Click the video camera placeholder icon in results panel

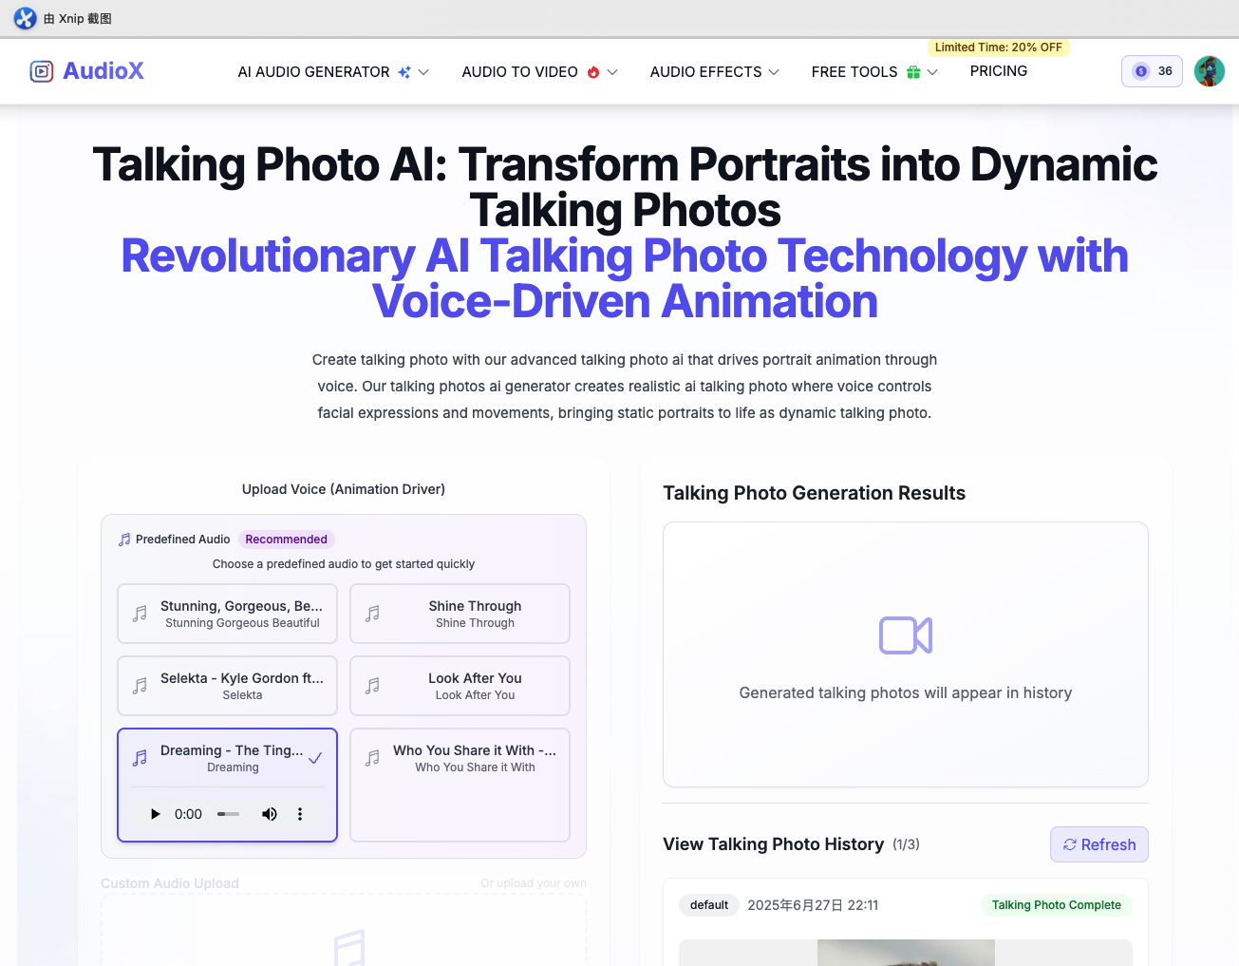click(905, 636)
